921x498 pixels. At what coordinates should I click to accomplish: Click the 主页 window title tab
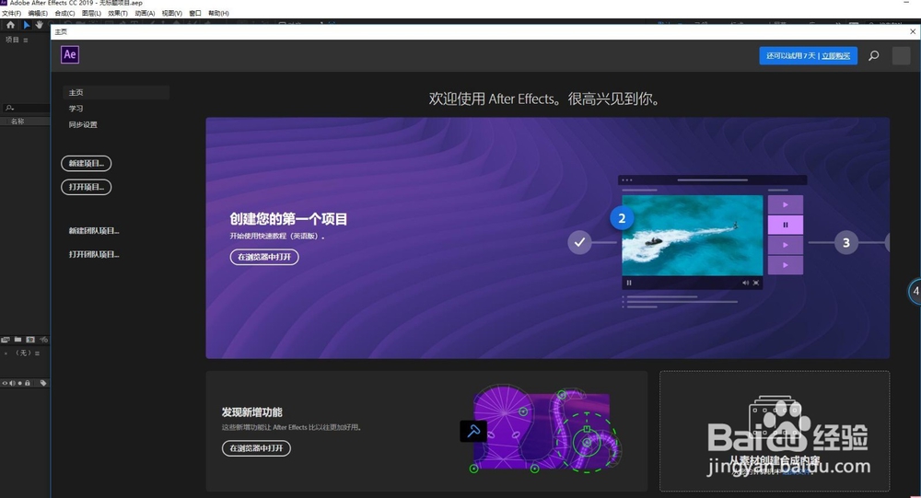point(61,31)
